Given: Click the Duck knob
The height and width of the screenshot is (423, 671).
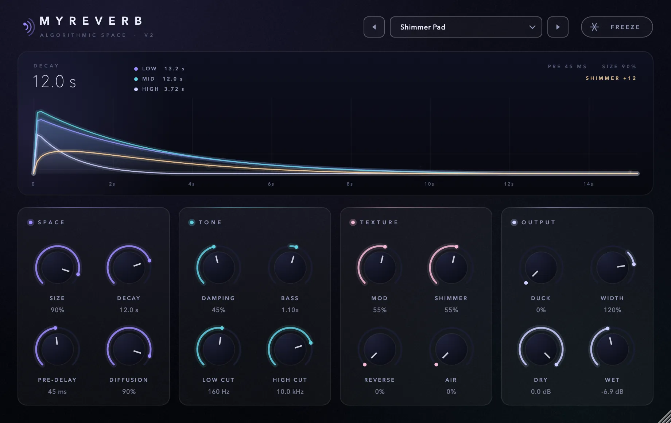Looking at the screenshot, I should click(541, 267).
